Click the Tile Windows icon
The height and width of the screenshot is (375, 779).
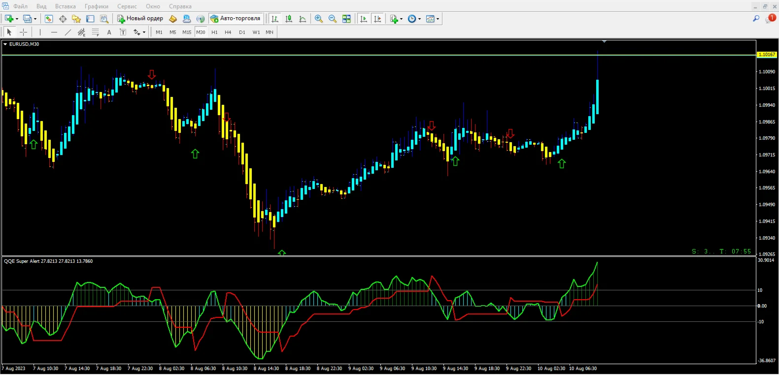(346, 19)
